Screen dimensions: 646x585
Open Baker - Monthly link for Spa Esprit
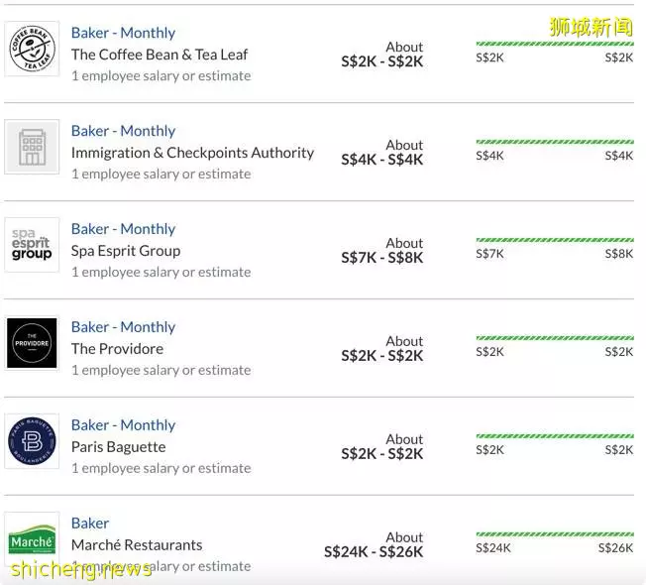(123, 229)
